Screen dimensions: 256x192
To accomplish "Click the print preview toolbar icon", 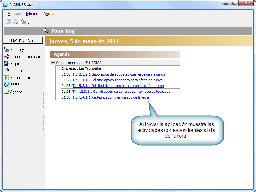I will point(9,22).
